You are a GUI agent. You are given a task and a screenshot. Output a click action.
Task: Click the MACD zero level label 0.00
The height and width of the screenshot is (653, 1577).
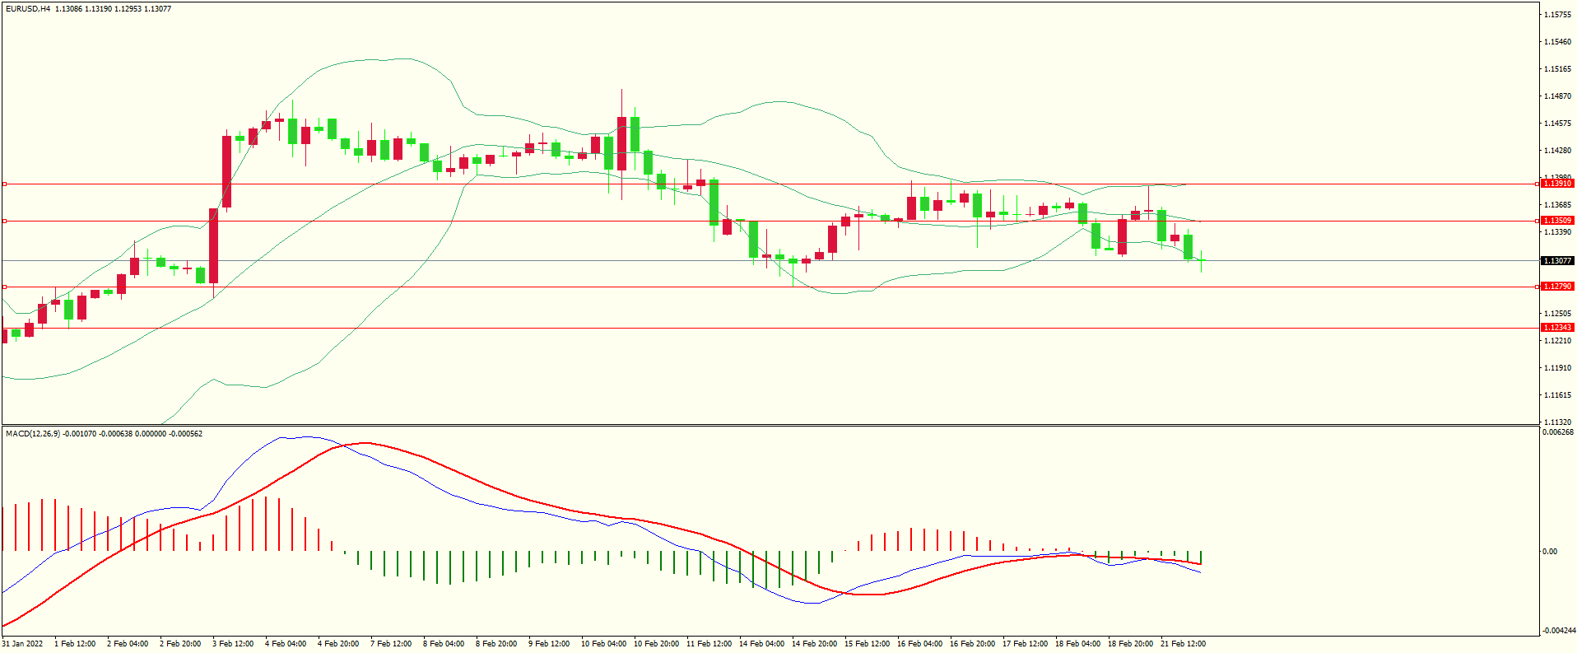(x=1550, y=552)
